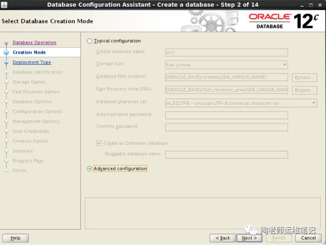Screen dimensions: 326x245
Task: Click the Cancel button
Action: 308,238
